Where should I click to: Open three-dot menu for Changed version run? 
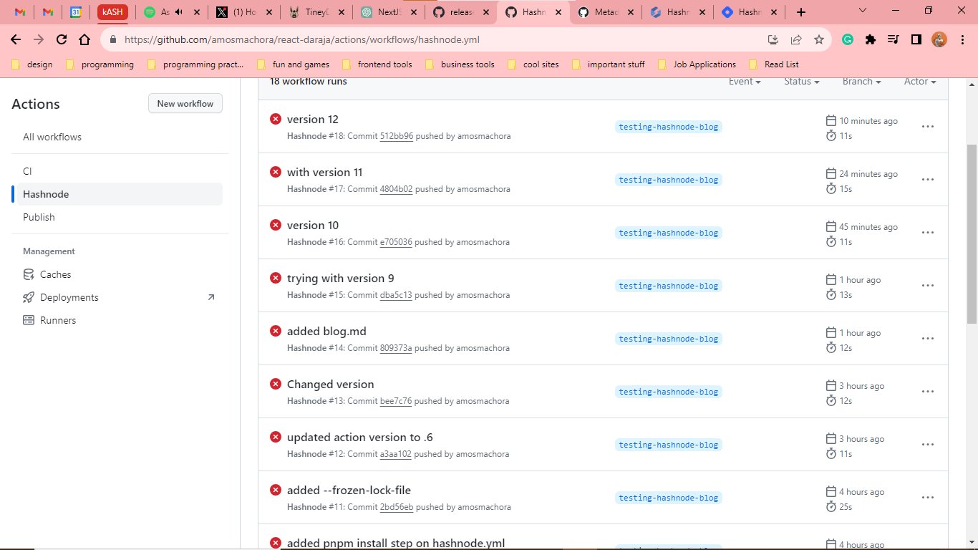[x=927, y=392]
